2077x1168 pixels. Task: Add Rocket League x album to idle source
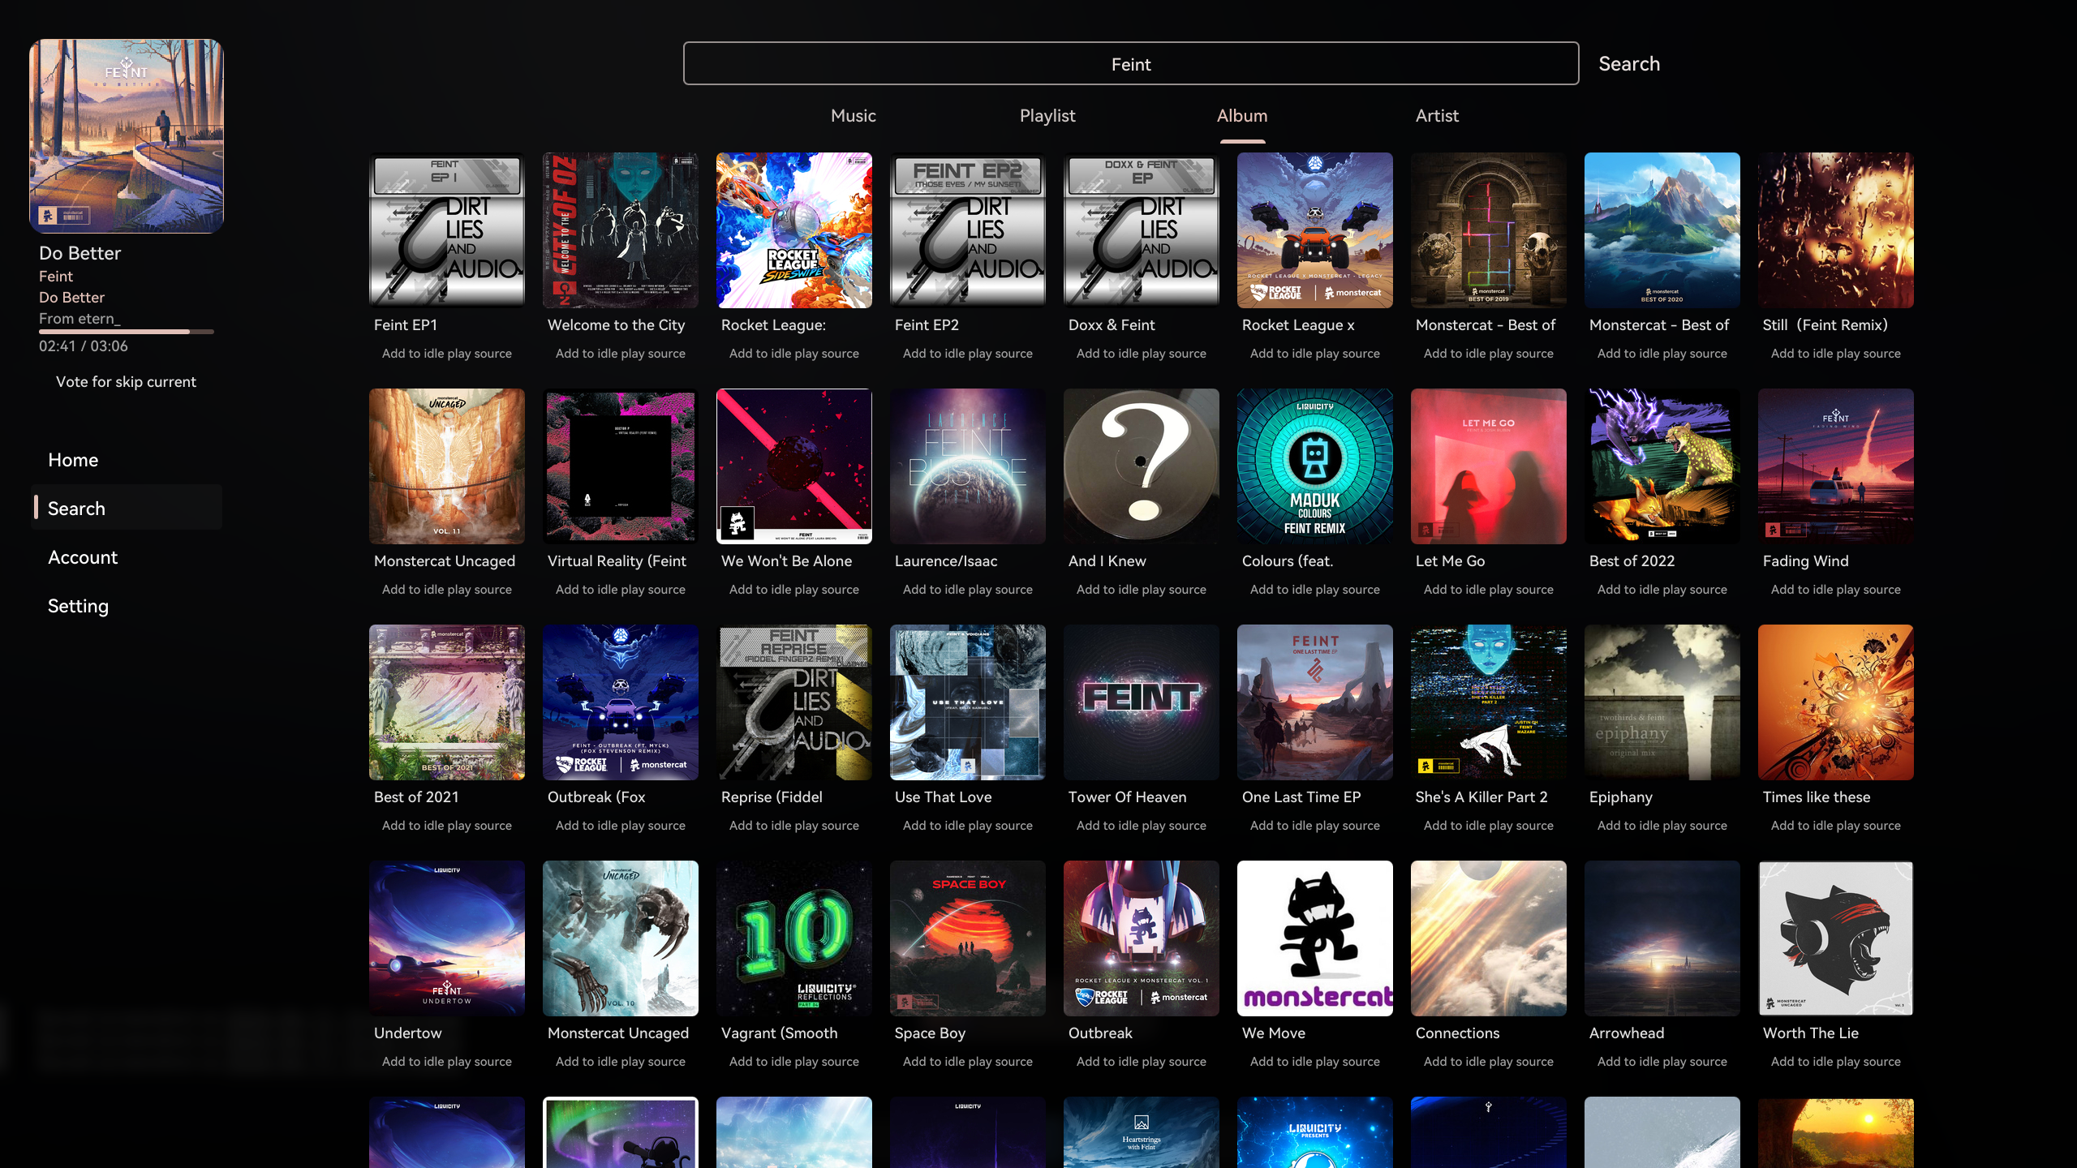coord(1315,354)
